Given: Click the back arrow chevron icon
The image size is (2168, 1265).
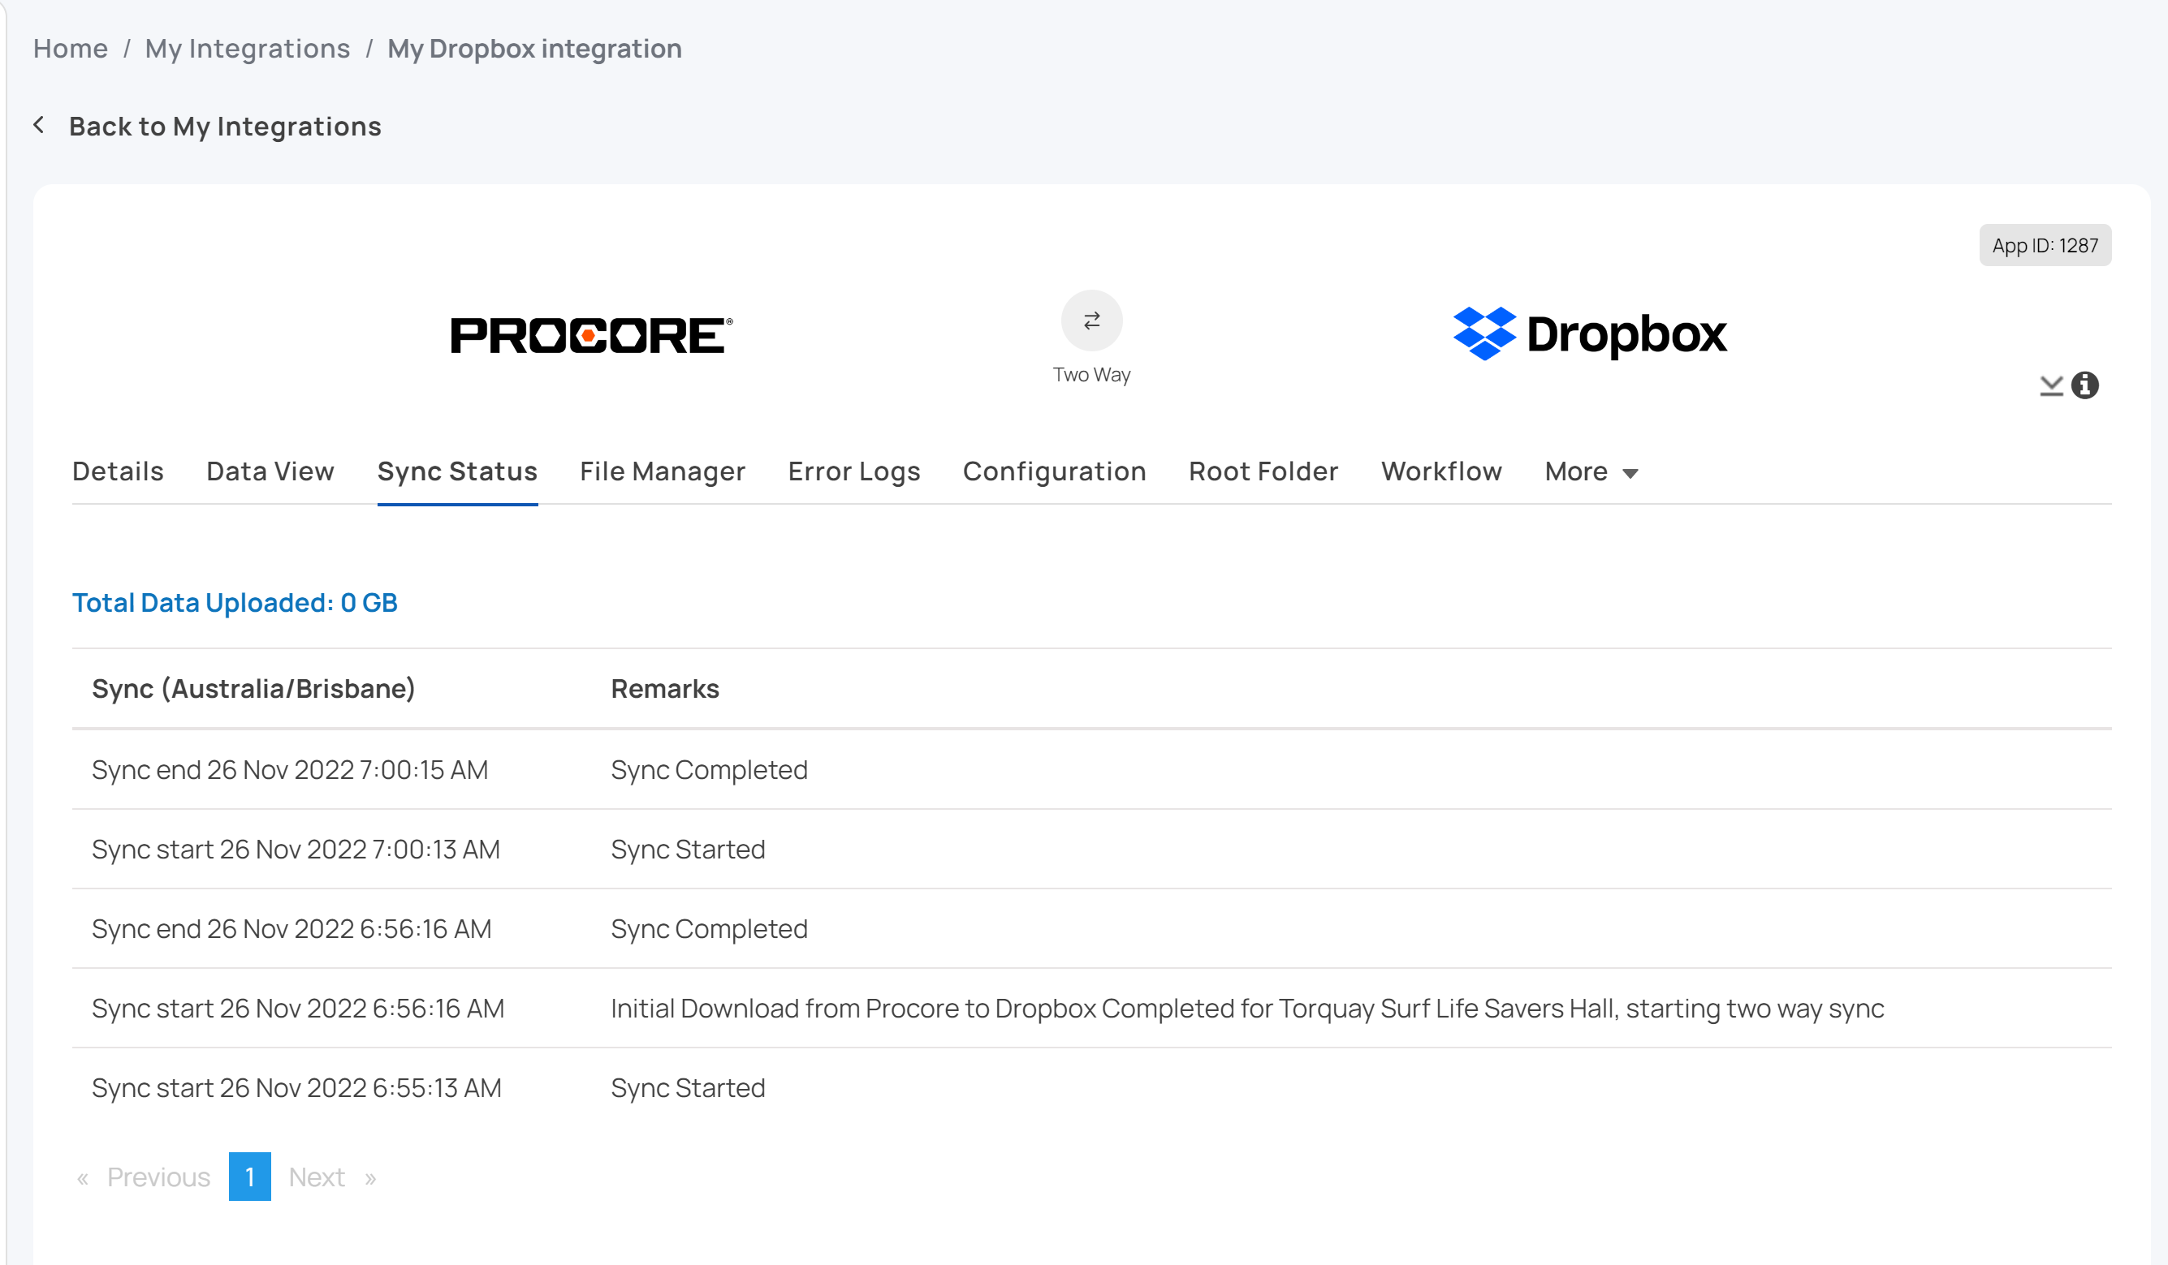Looking at the screenshot, I should tap(39, 126).
